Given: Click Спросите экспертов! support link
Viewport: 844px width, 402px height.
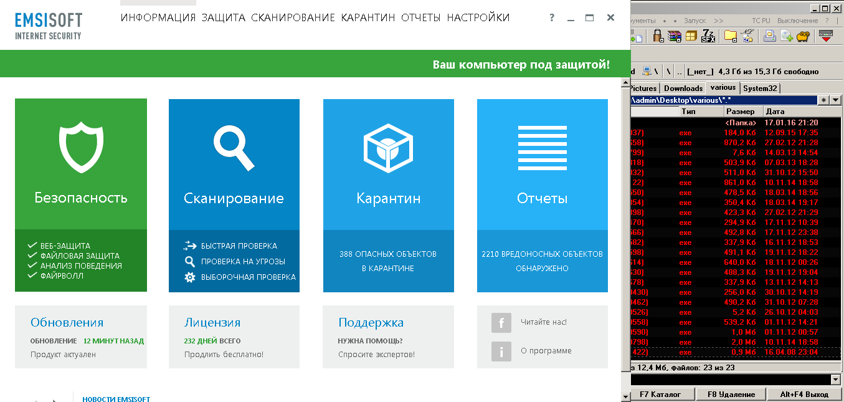Looking at the screenshot, I should pos(376,355).
